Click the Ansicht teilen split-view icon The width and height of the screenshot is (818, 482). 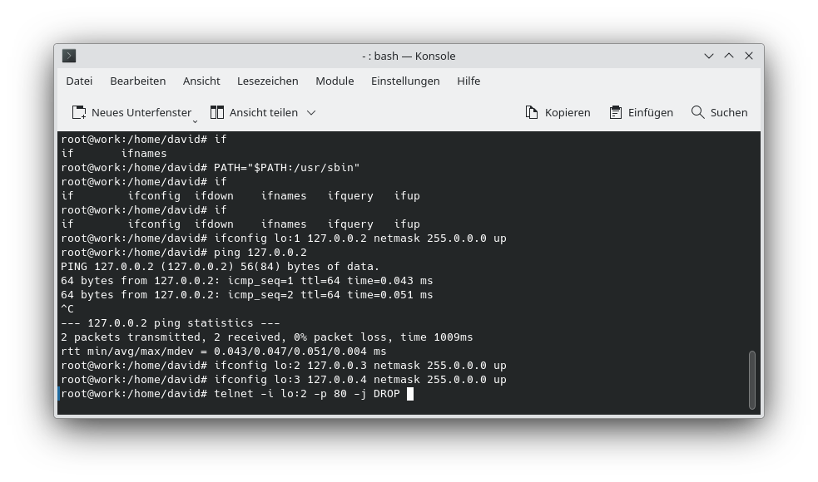[218, 111]
